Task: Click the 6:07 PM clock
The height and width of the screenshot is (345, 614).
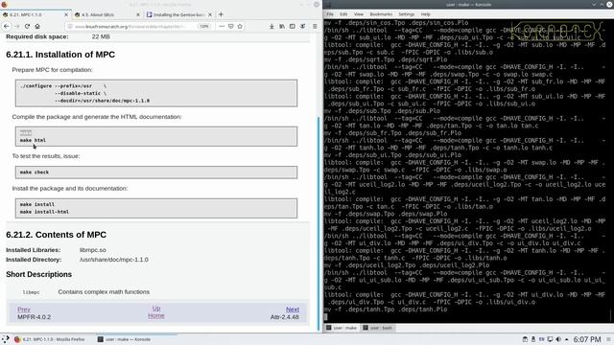Action: click(x=587, y=339)
